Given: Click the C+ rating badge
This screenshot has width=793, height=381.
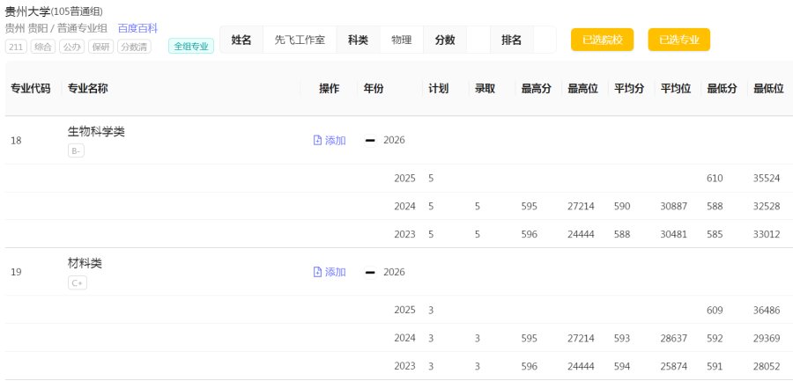Looking at the screenshot, I should (78, 283).
